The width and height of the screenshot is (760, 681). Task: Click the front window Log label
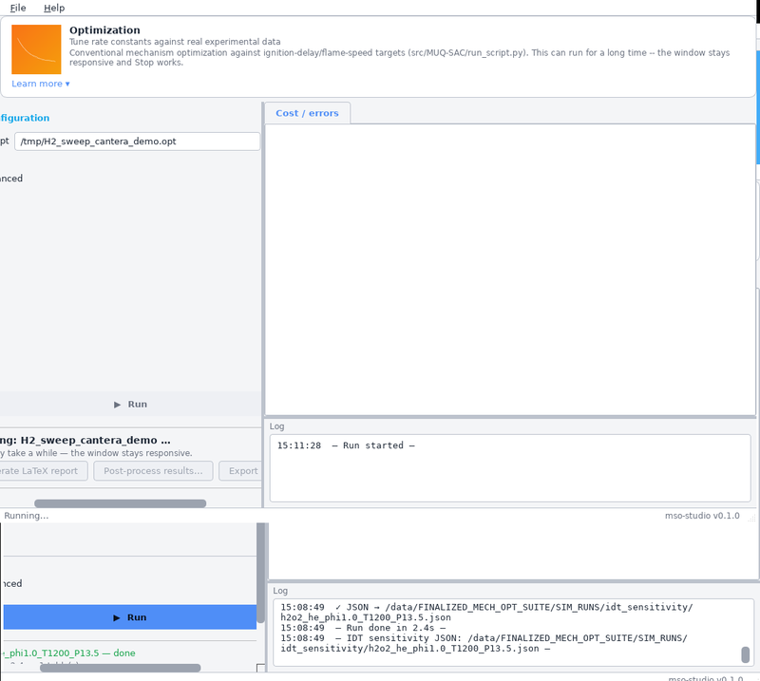pos(276,426)
